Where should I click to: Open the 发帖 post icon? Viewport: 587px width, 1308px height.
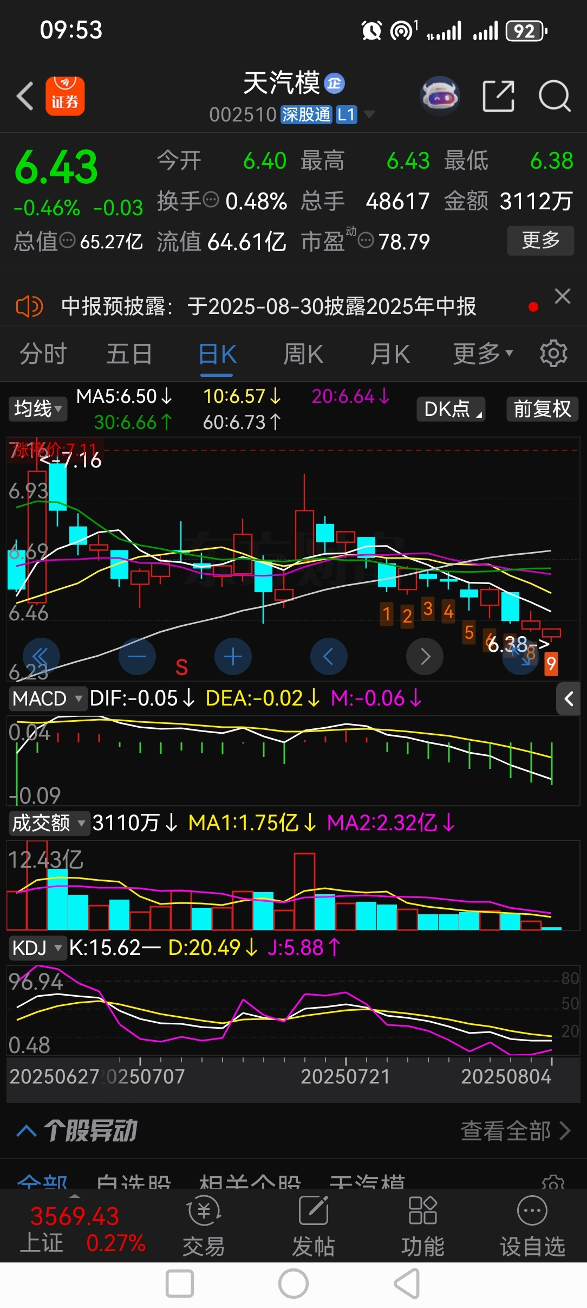314,1227
